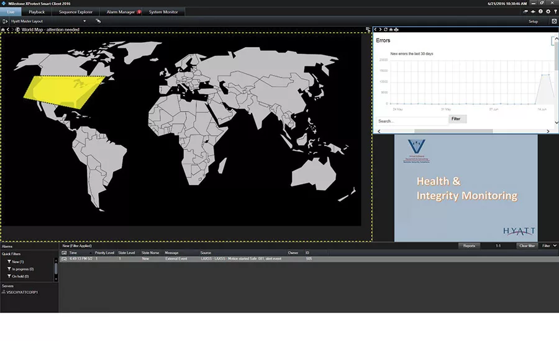559x341 pixels.
Task: Open the alarm list Filter dropdown
Action: [x=549, y=246]
